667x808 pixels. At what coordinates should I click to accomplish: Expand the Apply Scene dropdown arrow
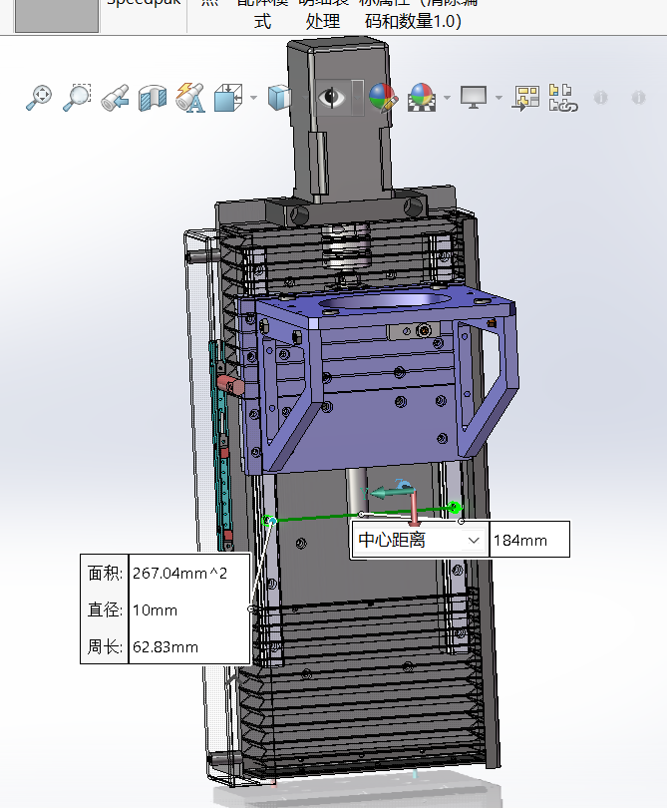pos(447,98)
